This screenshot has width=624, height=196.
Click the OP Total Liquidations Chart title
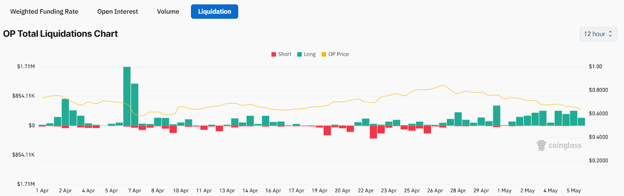coord(60,34)
